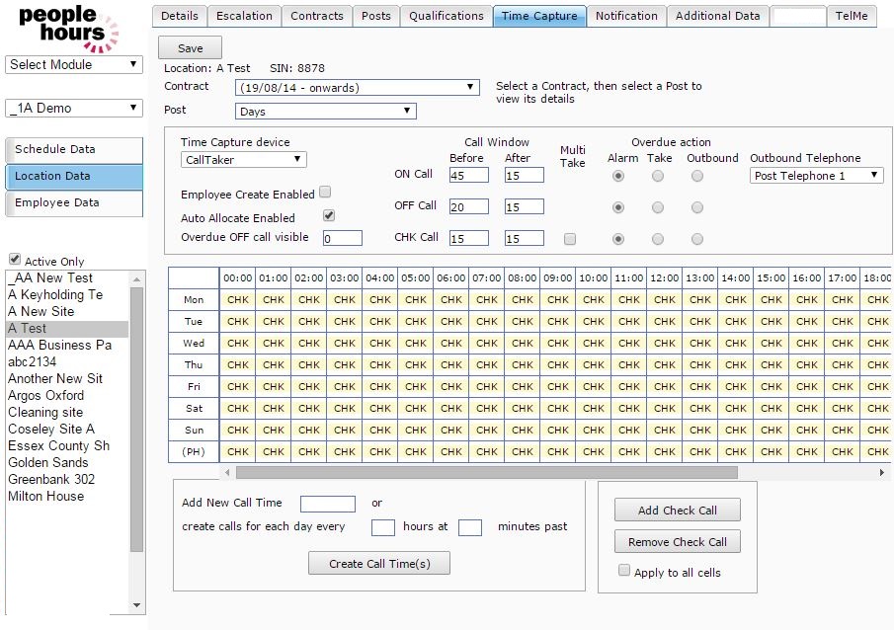Viewport: 894px width, 630px height.
Task: Open the Outbound Telephone dropdown
Action: pos(816,176)
